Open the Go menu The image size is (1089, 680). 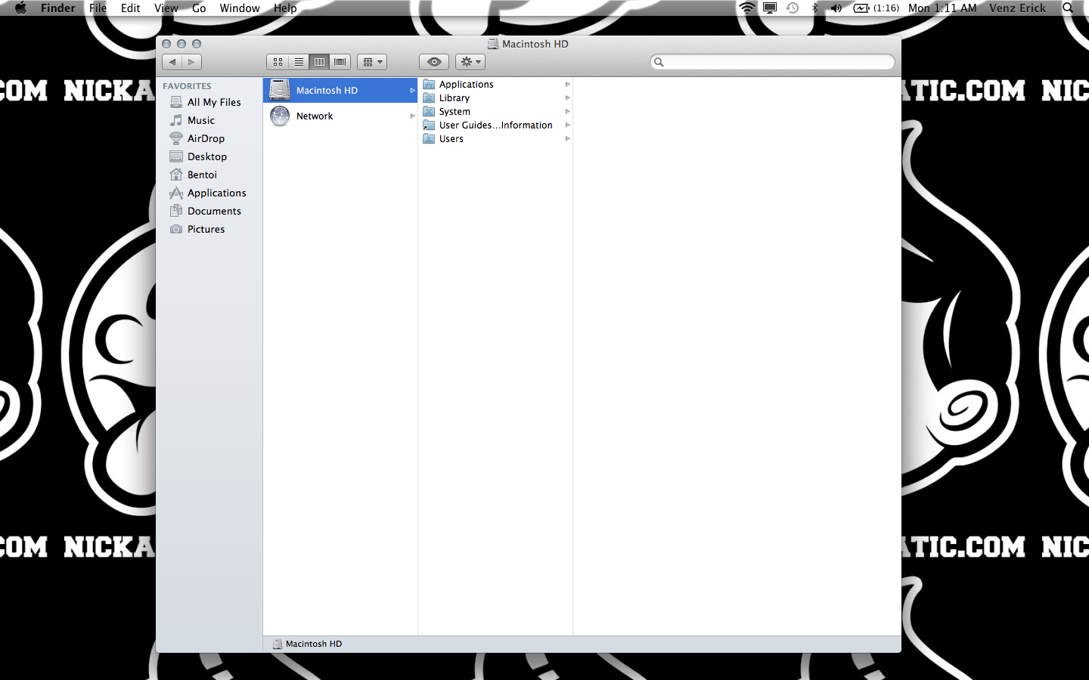click(x=199, y=8)
